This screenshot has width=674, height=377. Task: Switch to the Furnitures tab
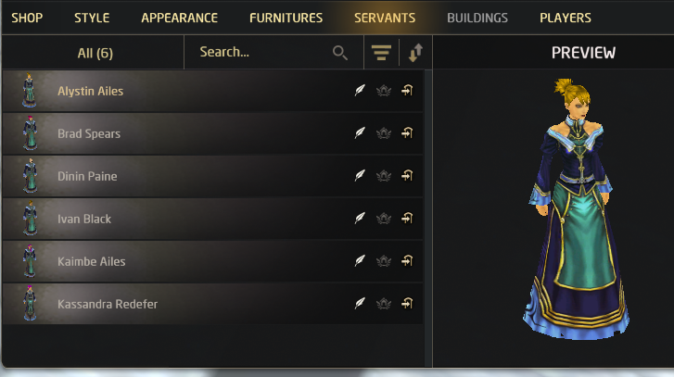tap(286, 18)
